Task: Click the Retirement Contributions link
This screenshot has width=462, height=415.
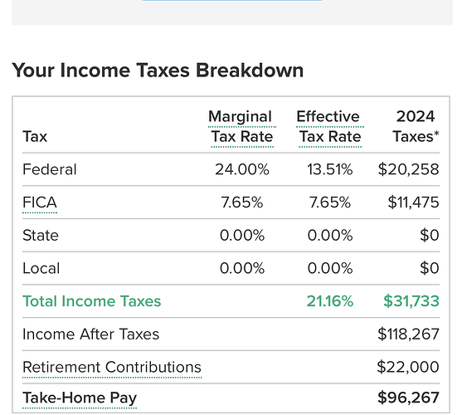Action: [x=112, y=367]
